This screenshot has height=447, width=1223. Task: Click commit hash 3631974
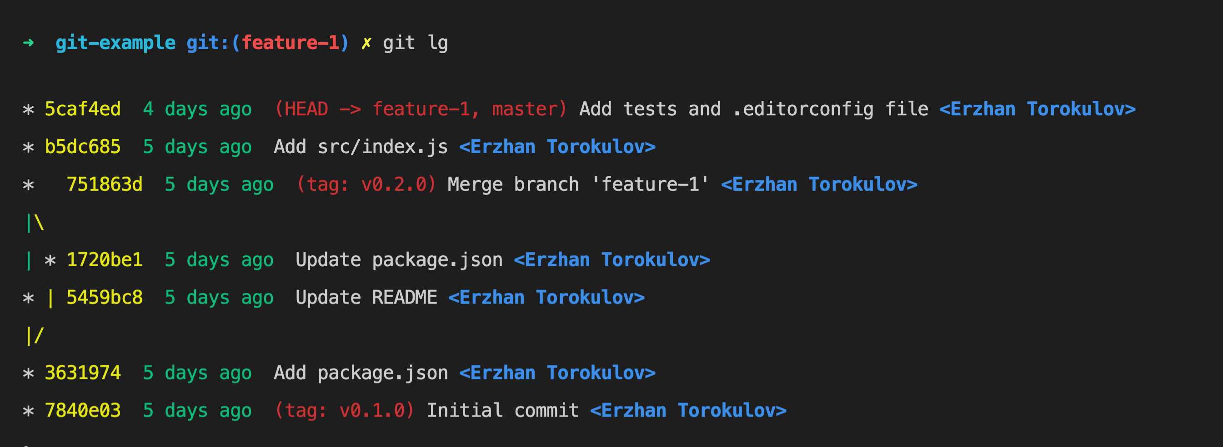pos(83,372)
